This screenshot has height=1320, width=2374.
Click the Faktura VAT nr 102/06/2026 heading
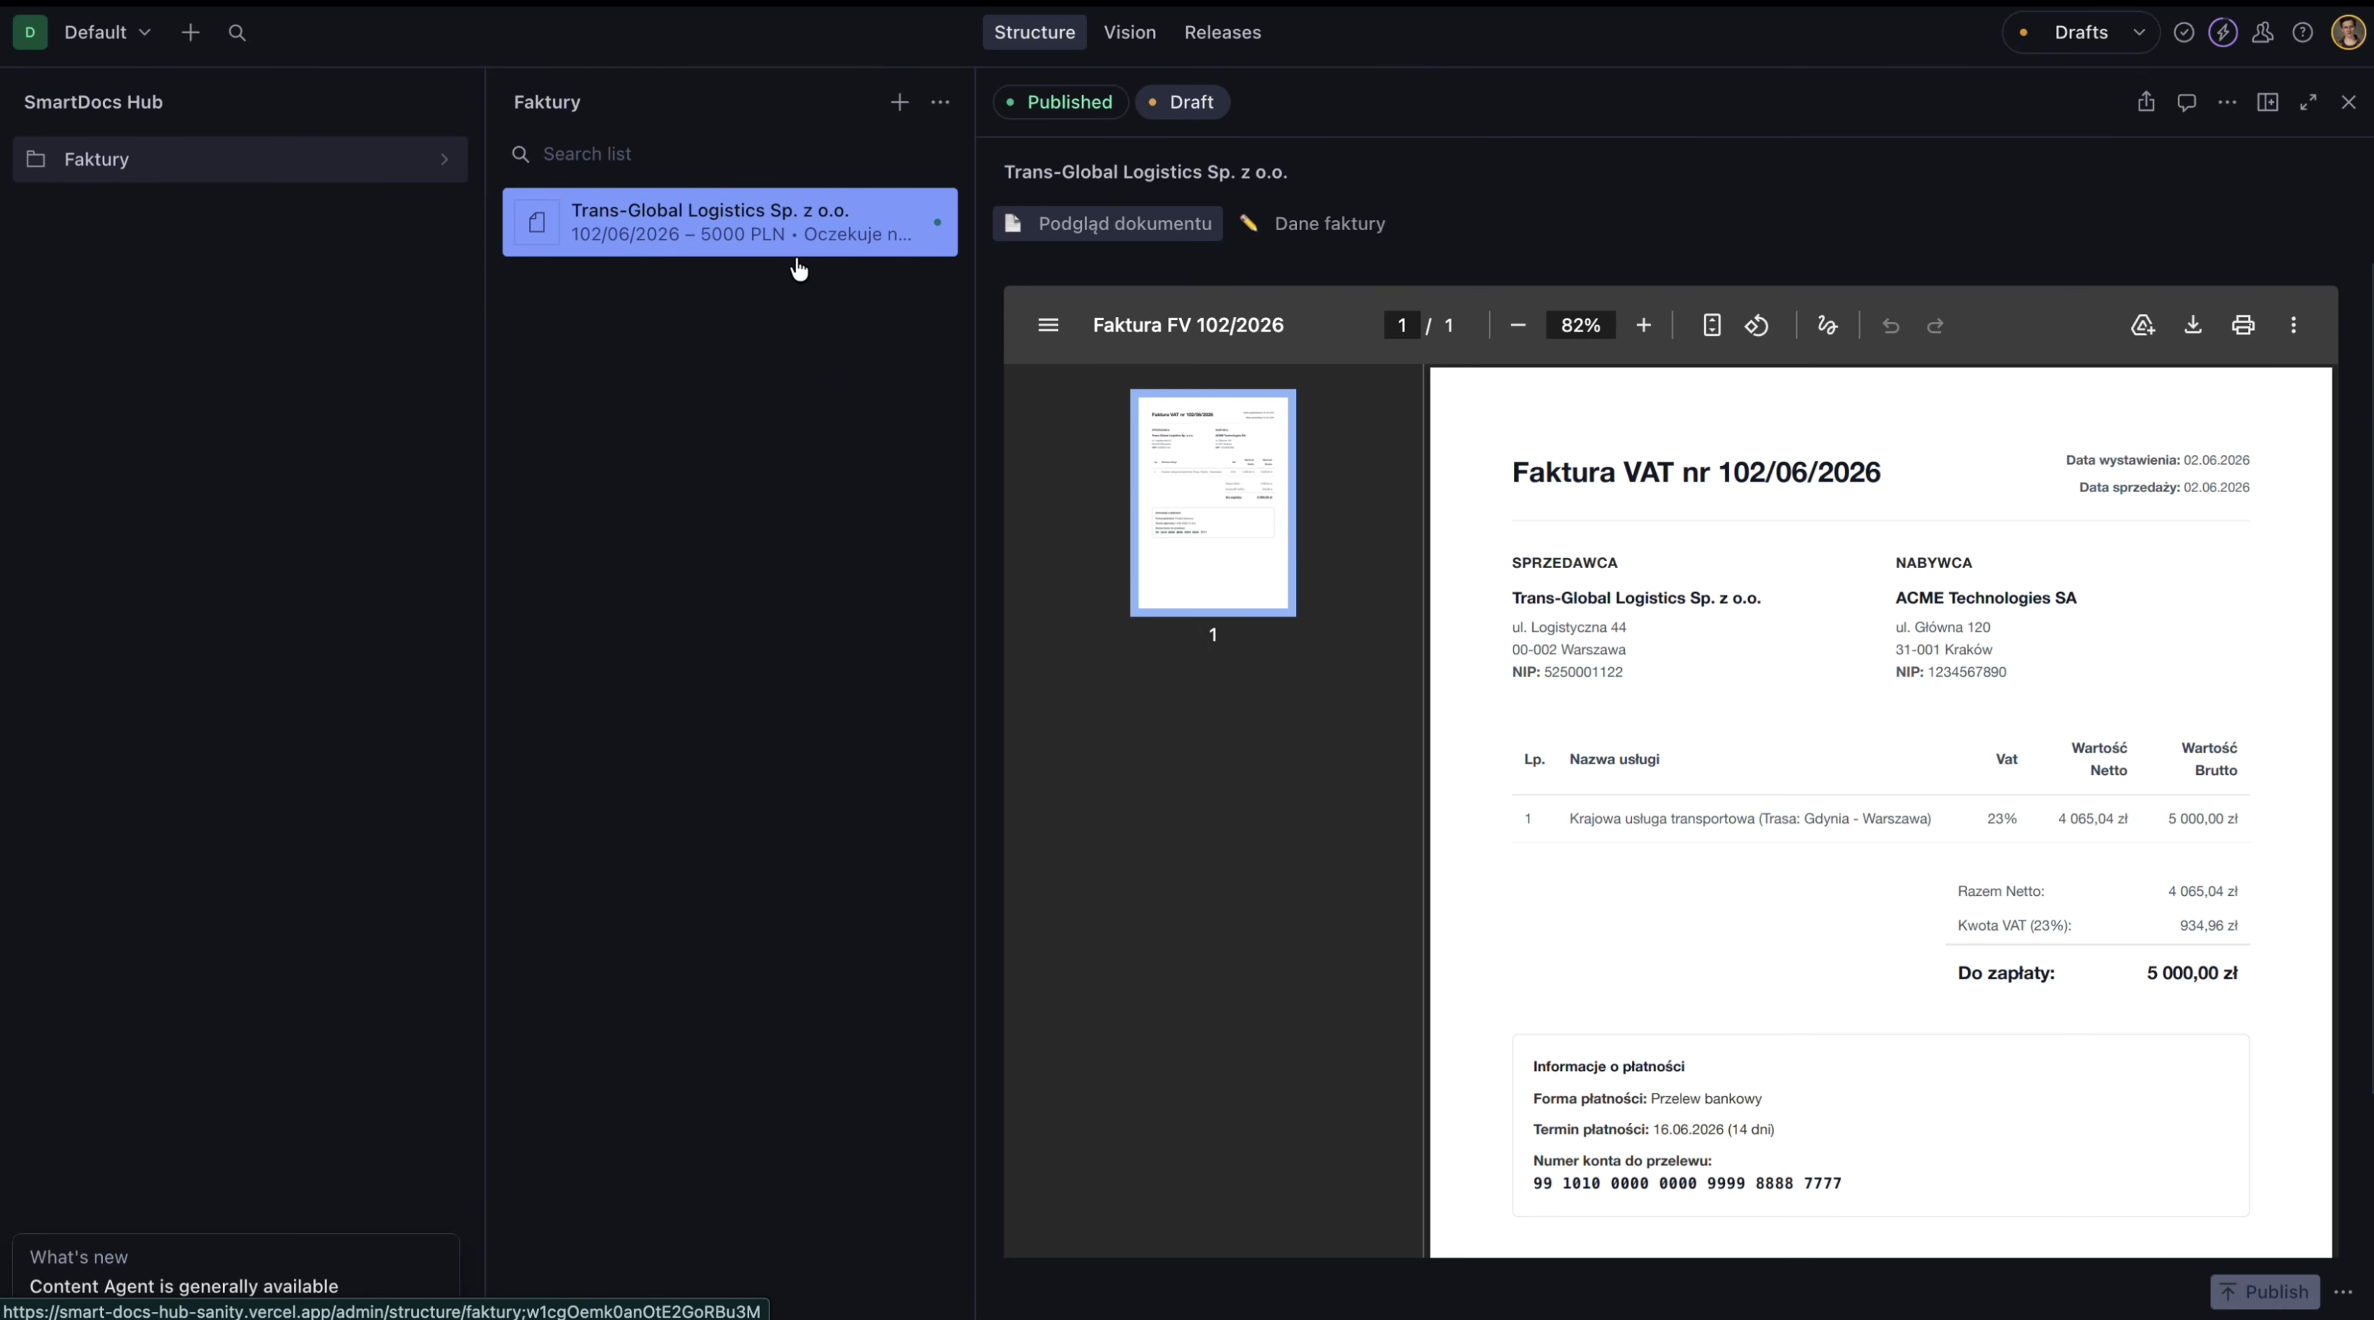(x=1696, y=473)
